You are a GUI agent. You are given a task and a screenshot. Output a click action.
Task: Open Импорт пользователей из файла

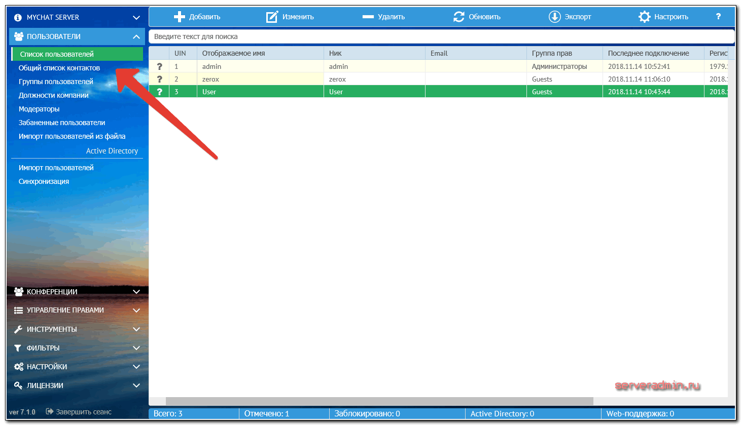click(x=72, y=136)
